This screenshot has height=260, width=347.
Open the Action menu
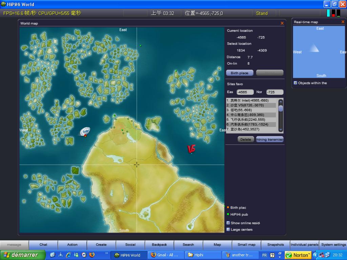click(x=73, y=244)
